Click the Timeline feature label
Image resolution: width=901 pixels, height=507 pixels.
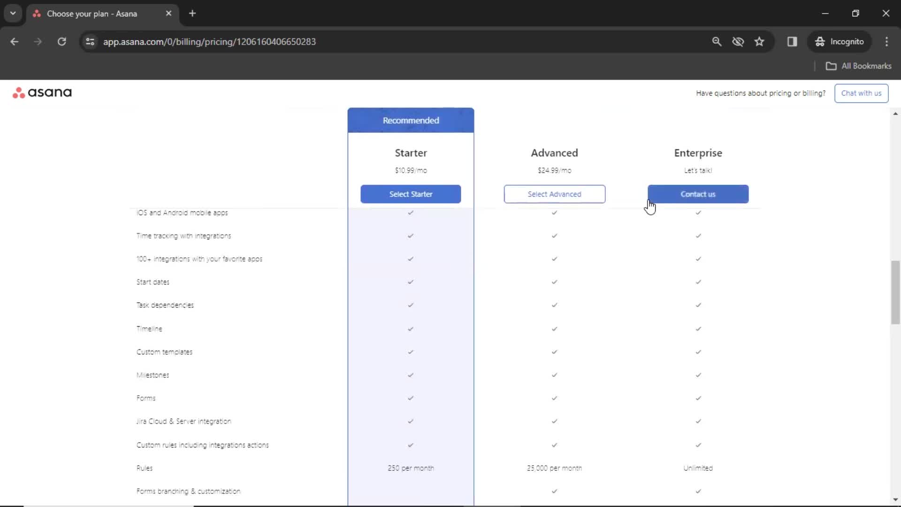point(149,329)
